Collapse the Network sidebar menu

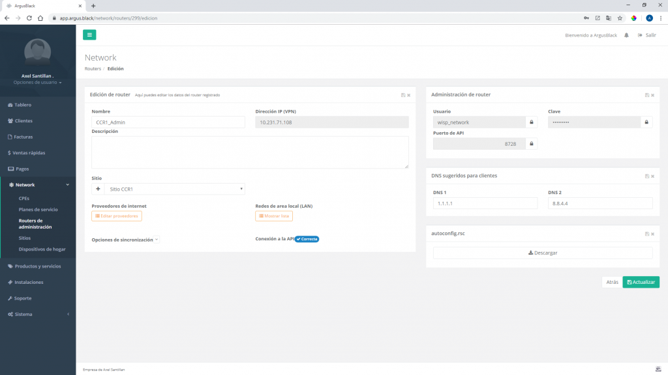click(x=38, y=185)
